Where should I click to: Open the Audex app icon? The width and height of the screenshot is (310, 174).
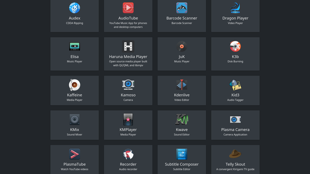[75, 8]
